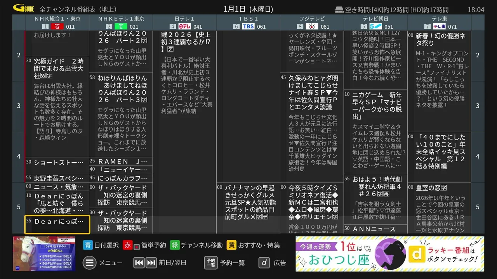Click the d advertisement button icon
497x279 pixels.
264,263
